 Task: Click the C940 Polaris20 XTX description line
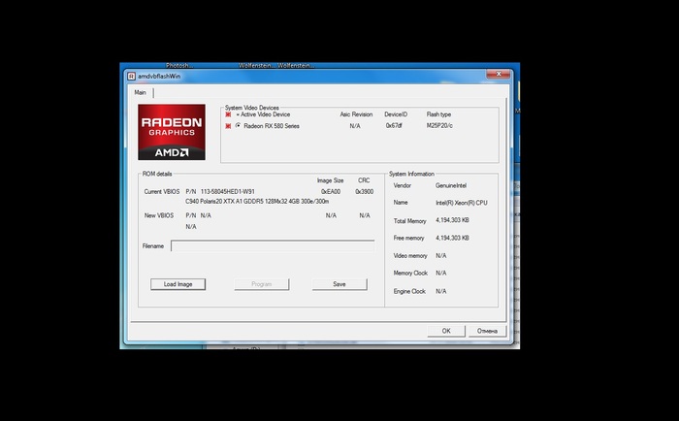click(257, 202)
